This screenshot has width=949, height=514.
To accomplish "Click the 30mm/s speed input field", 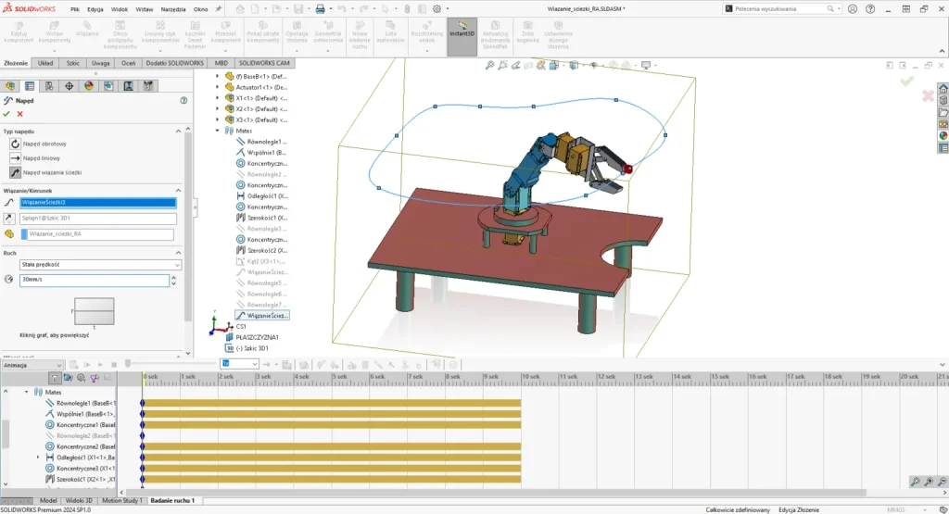I will point(95,280).
